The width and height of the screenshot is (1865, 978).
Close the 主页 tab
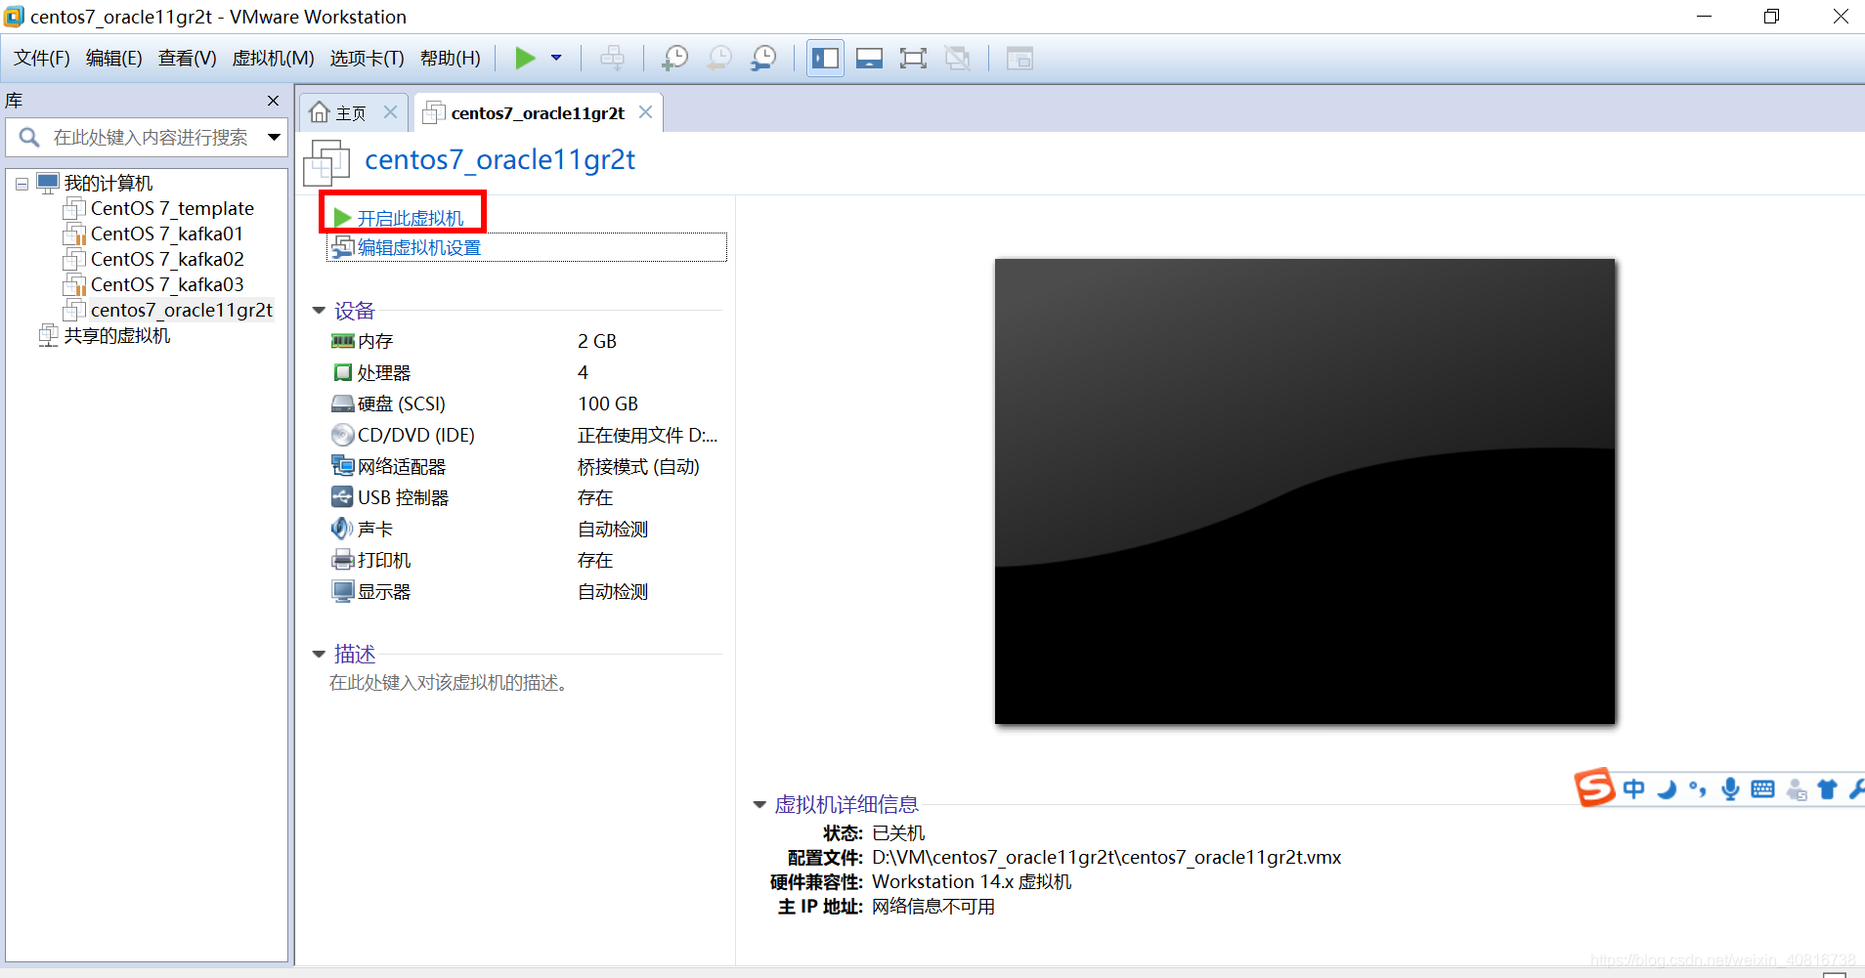click(390, 112)
